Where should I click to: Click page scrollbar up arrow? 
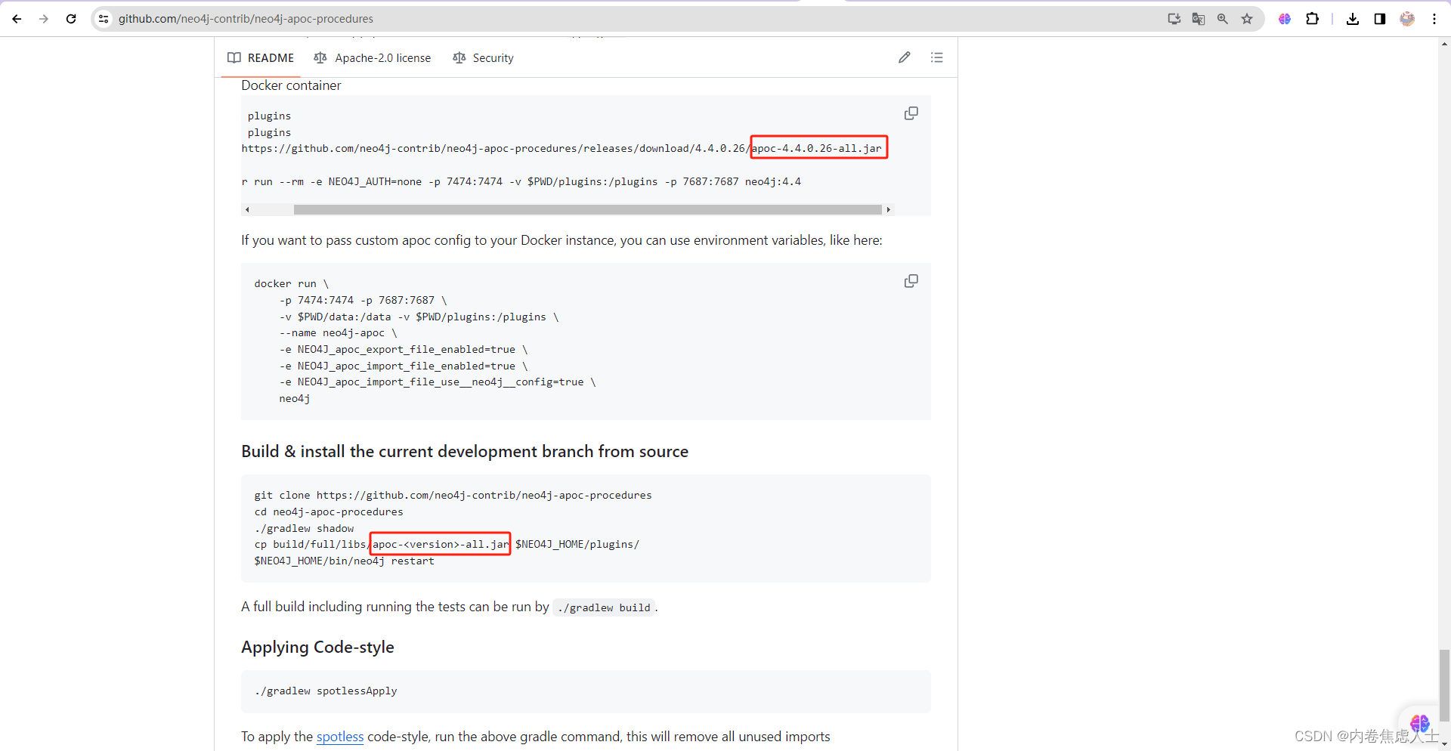coord(1444,44)
